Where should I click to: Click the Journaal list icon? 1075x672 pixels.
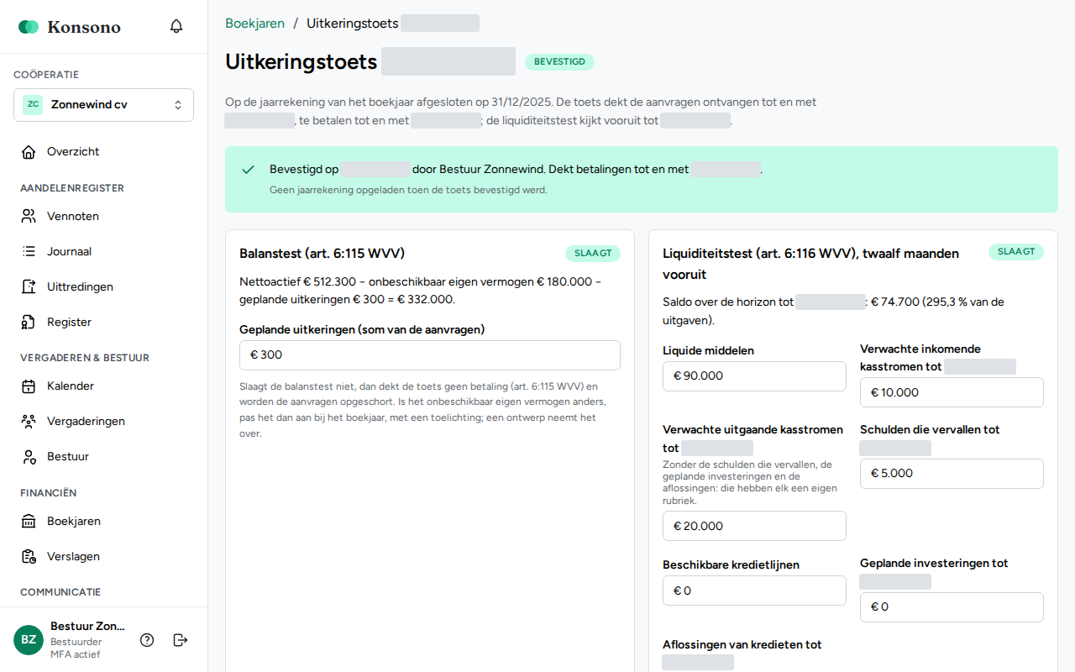pyautogui.click(x=29, y=252)
